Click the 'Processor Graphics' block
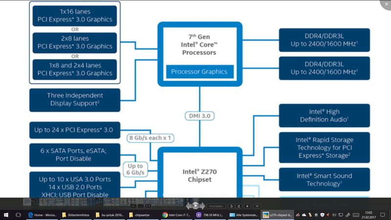Screen dimensions: 391x220 [200, 71]
